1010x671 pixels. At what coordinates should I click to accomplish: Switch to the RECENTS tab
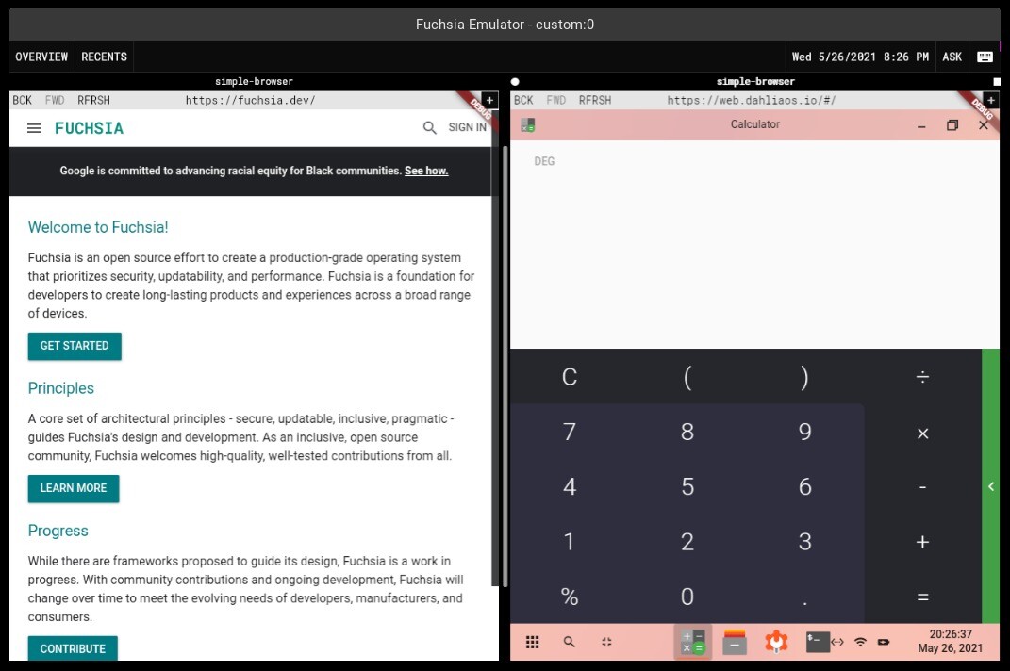pos(104,57)
